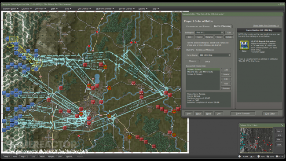
Task: Open the Options menu
Action: tap(143, 9)
